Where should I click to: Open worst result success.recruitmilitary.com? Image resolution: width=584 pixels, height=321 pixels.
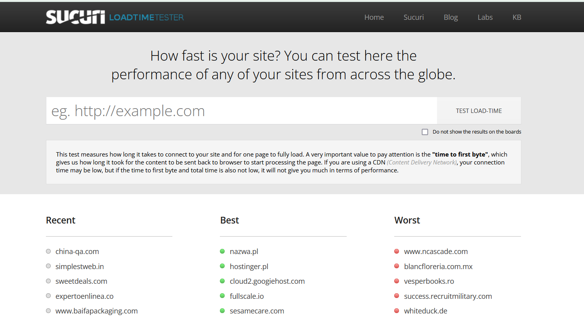pos(448,296)
